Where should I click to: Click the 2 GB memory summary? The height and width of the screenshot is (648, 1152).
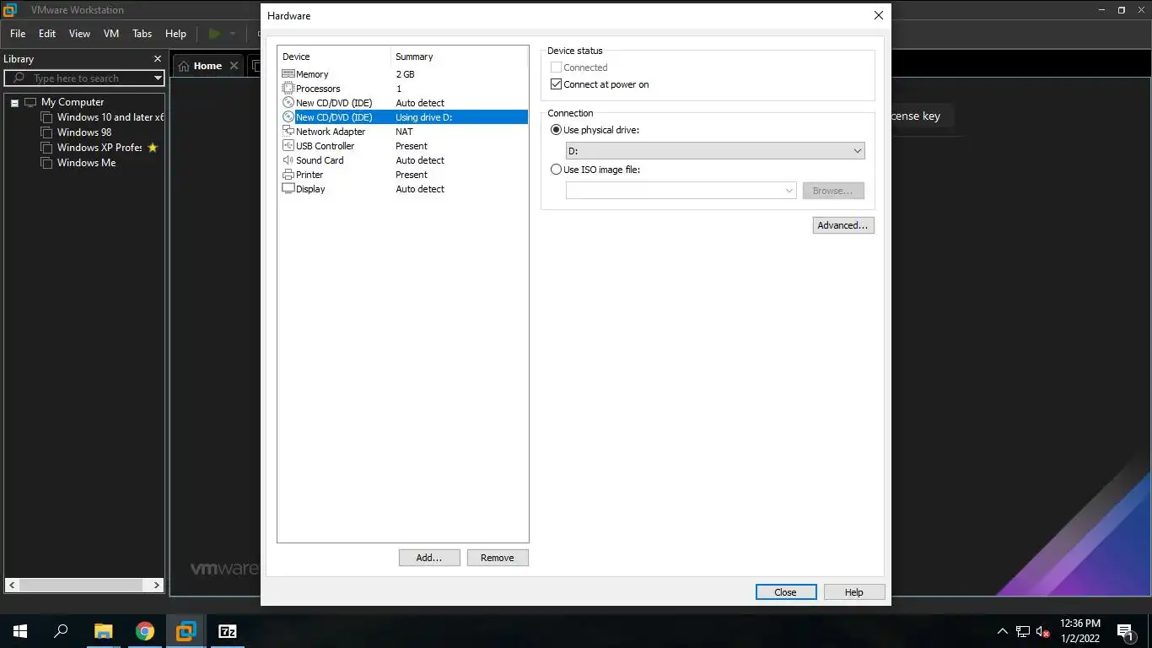(405, 74)
